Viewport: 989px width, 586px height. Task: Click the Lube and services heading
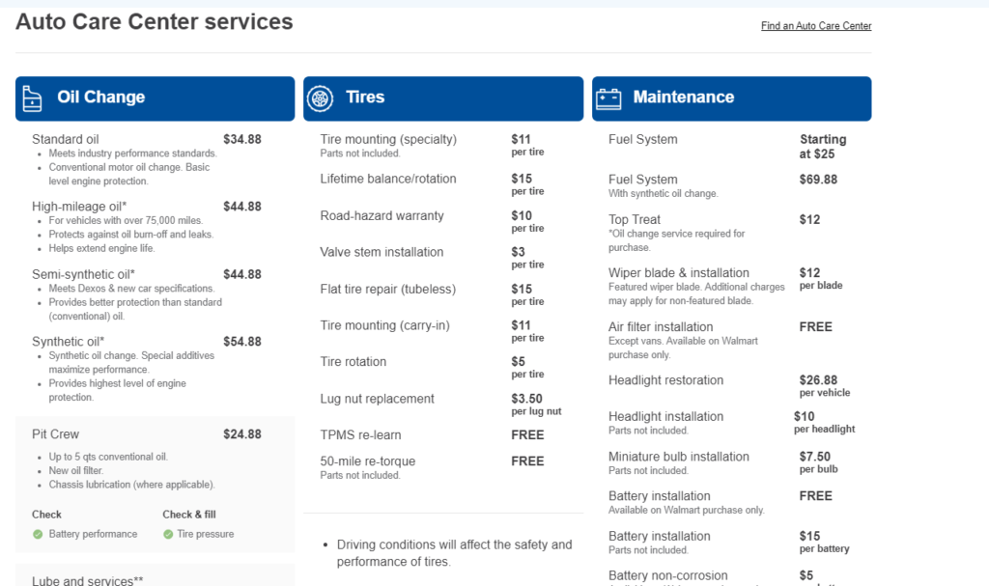pyautogui.click(x=88, y=580)
